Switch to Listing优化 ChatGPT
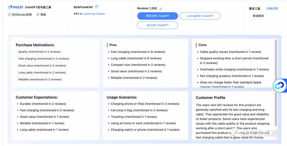The height and width of the screenshot is (146, 287). (200, 16)
